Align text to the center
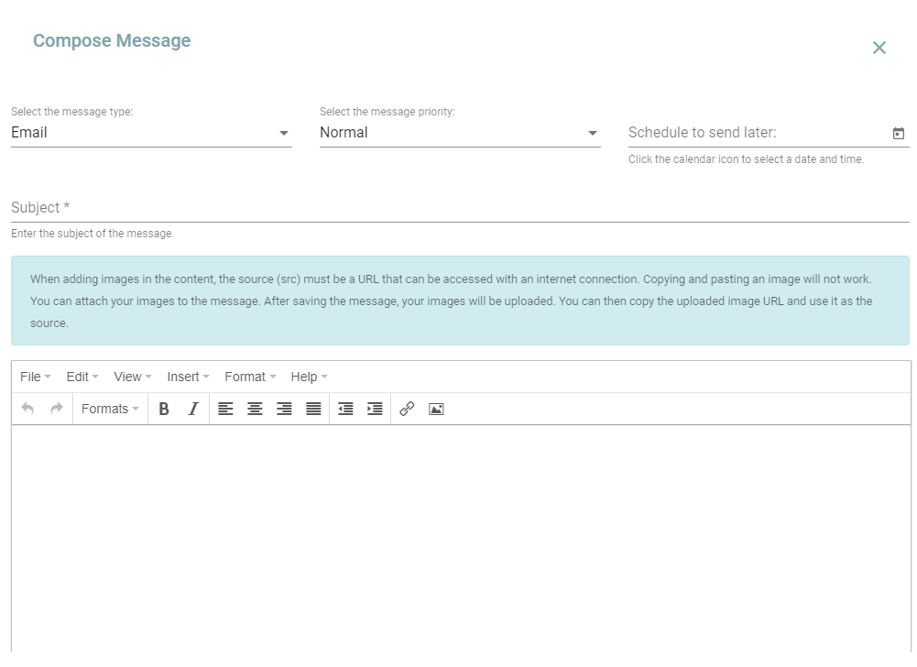 coord(255,409)
